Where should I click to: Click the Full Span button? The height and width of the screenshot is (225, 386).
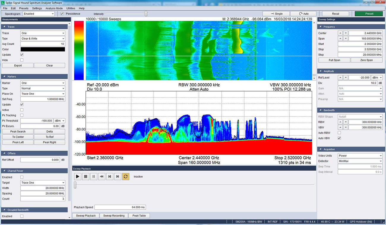click(x=334, y=60)
